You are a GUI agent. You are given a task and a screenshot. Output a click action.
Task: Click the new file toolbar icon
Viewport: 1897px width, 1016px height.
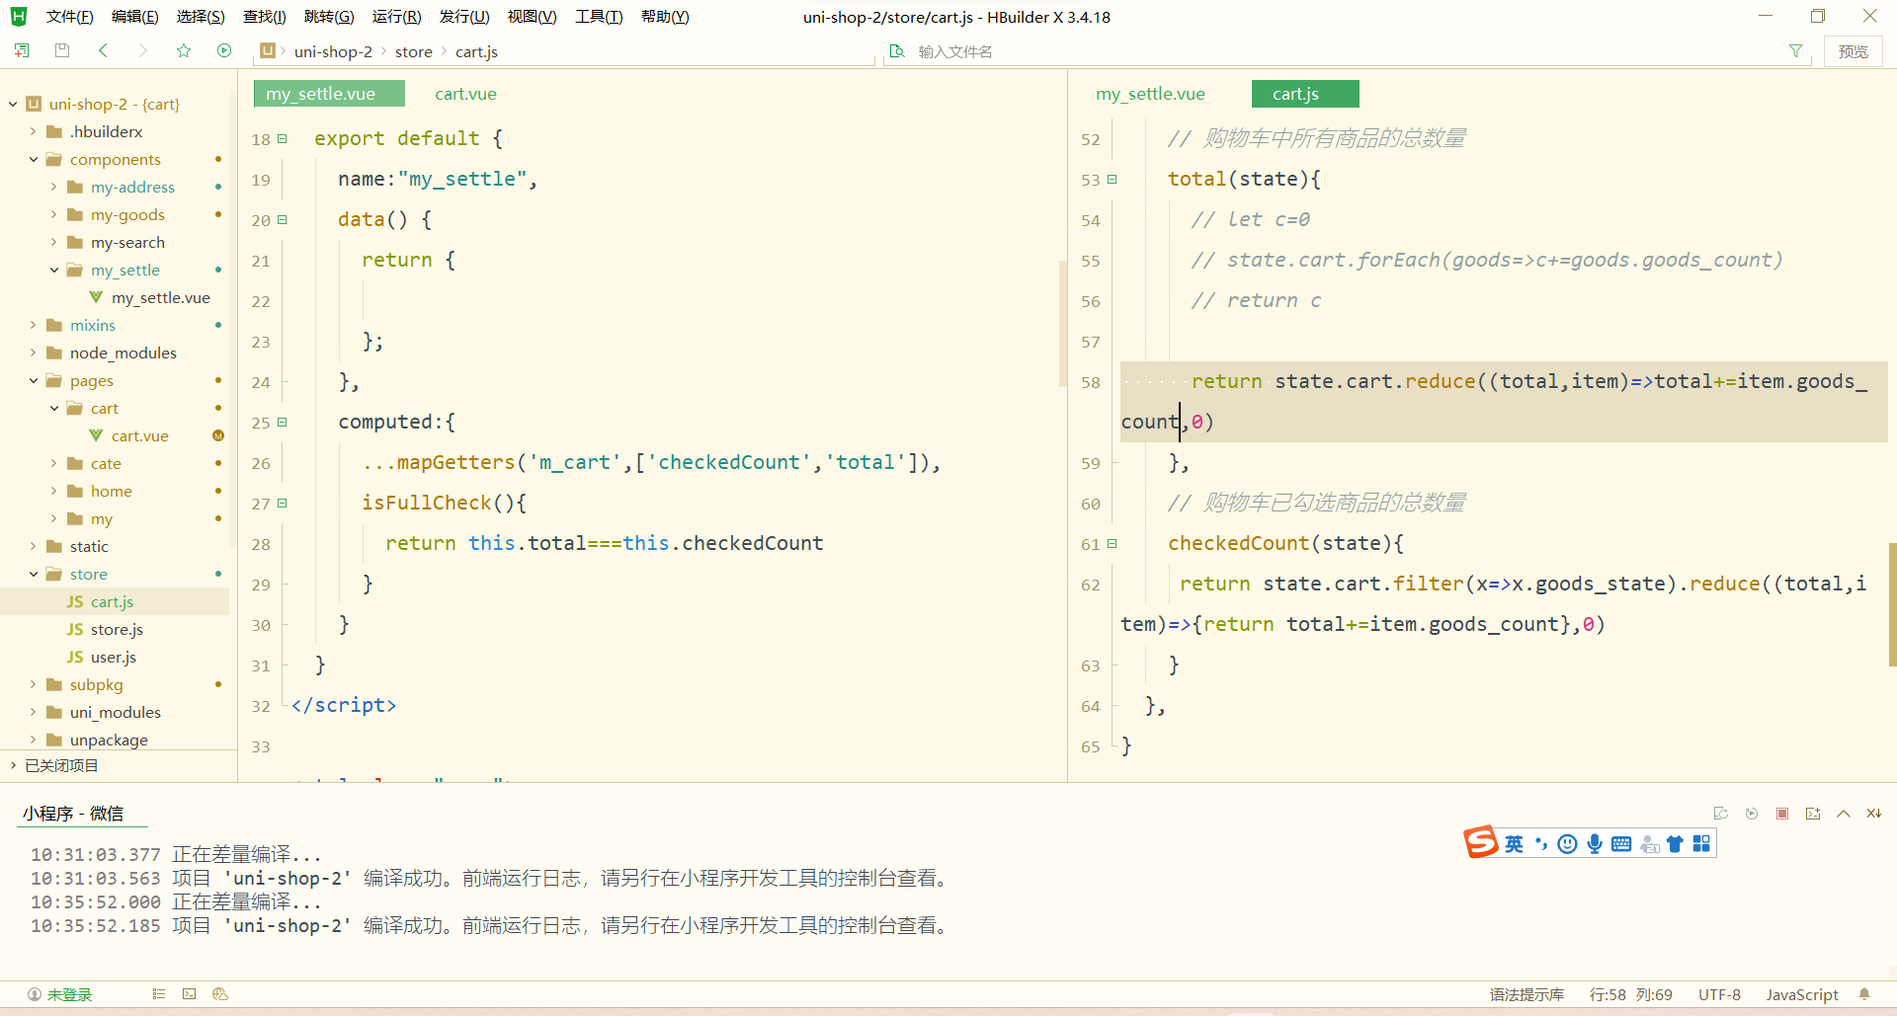coord(22,50)
